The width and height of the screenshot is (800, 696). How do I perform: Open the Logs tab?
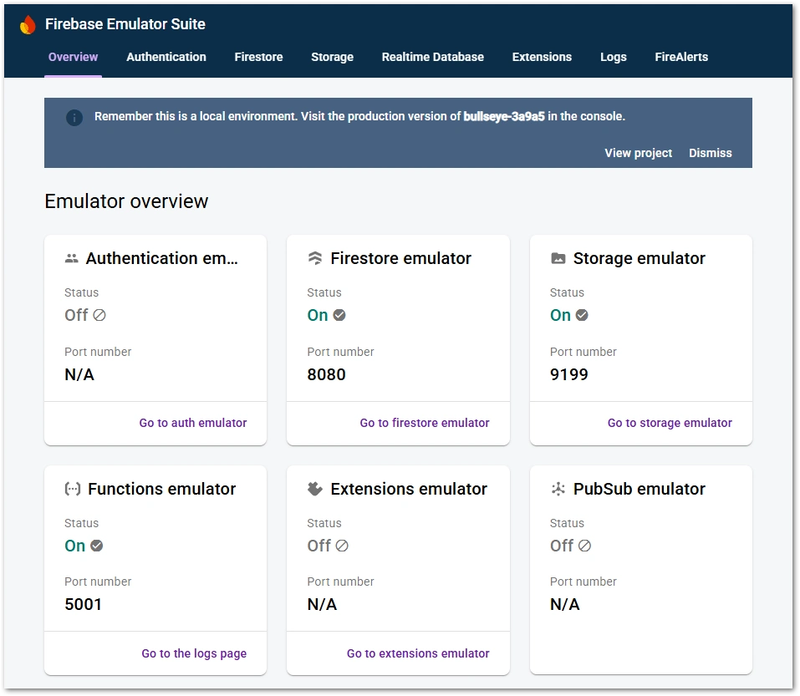pyautogui.click(x=614, y=57)
